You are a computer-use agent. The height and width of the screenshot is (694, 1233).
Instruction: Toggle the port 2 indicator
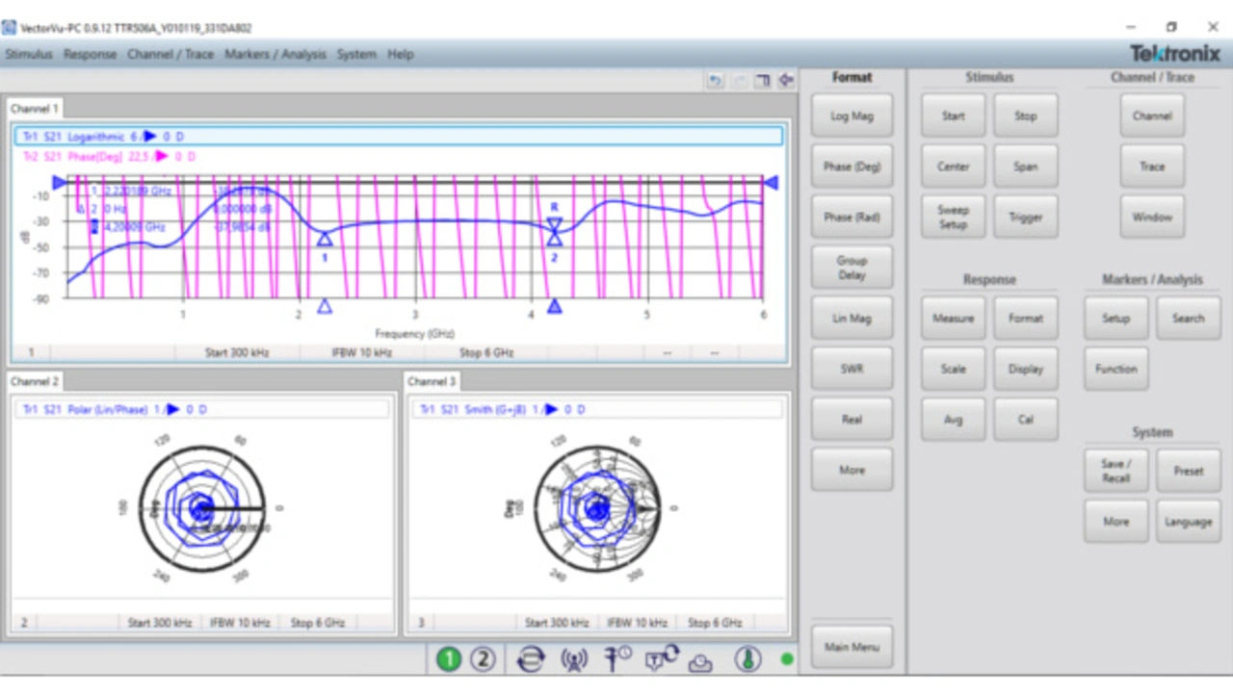click(x=484, y=659)
